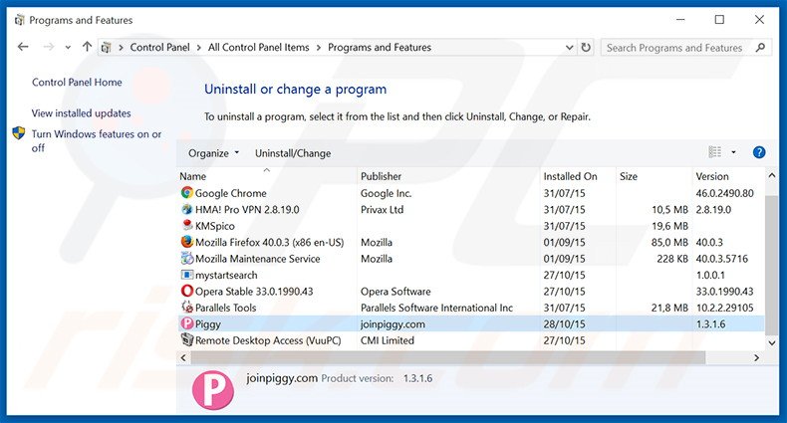Click Programs and Features breadcrumb
The width and height of the screenshot is (787, 423).
click(380, 47)
